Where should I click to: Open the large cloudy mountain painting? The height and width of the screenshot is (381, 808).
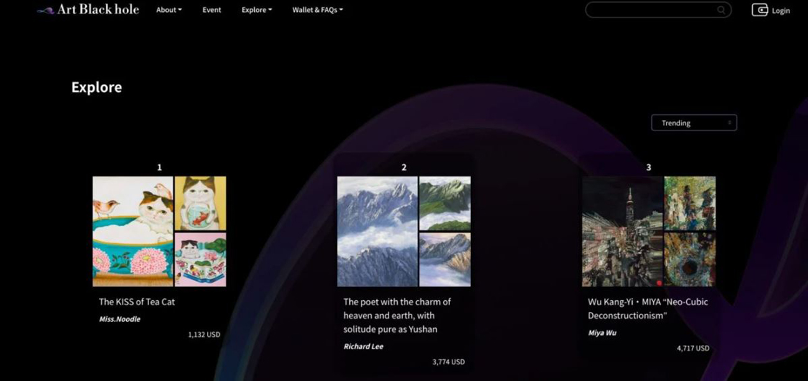pos(377,231)
